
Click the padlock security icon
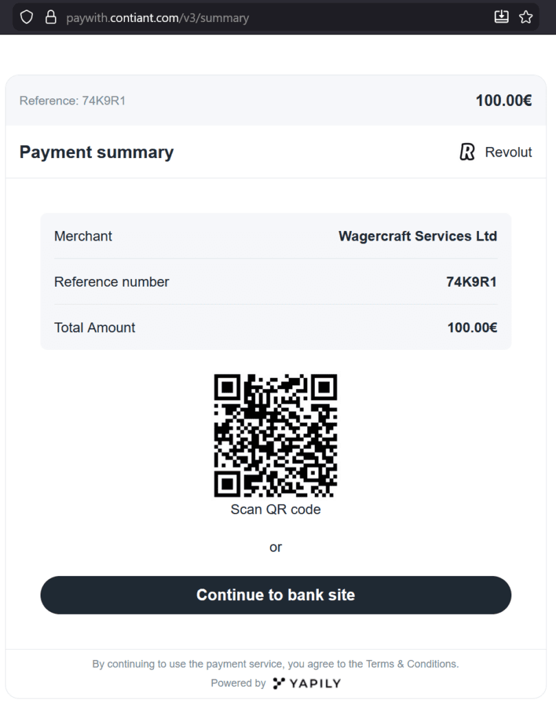[51, 16]
